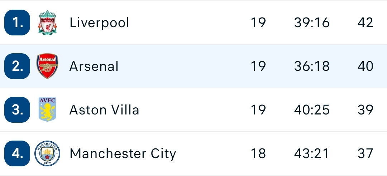
Task: Open the Manchester City team name link
Action: pos(123,154)
